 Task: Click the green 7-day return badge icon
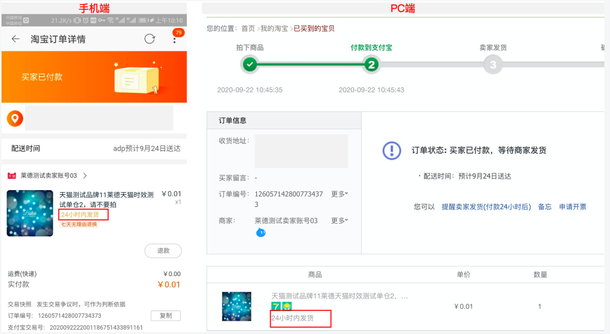[x=275, y=307]
